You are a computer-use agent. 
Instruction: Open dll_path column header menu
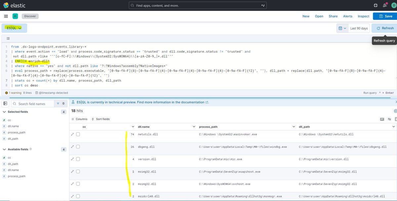click(x=393, y=127)
